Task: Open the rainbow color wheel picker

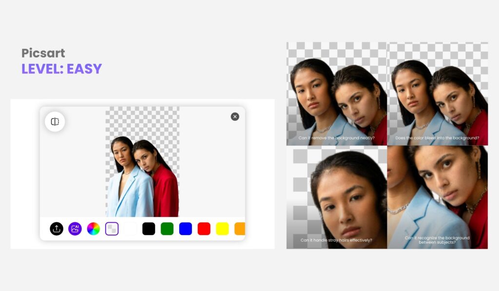Action: pyautogui.click(x=94, y=228)
